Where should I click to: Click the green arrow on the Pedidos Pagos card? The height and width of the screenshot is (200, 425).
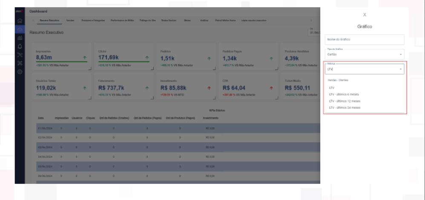point(271,58)
